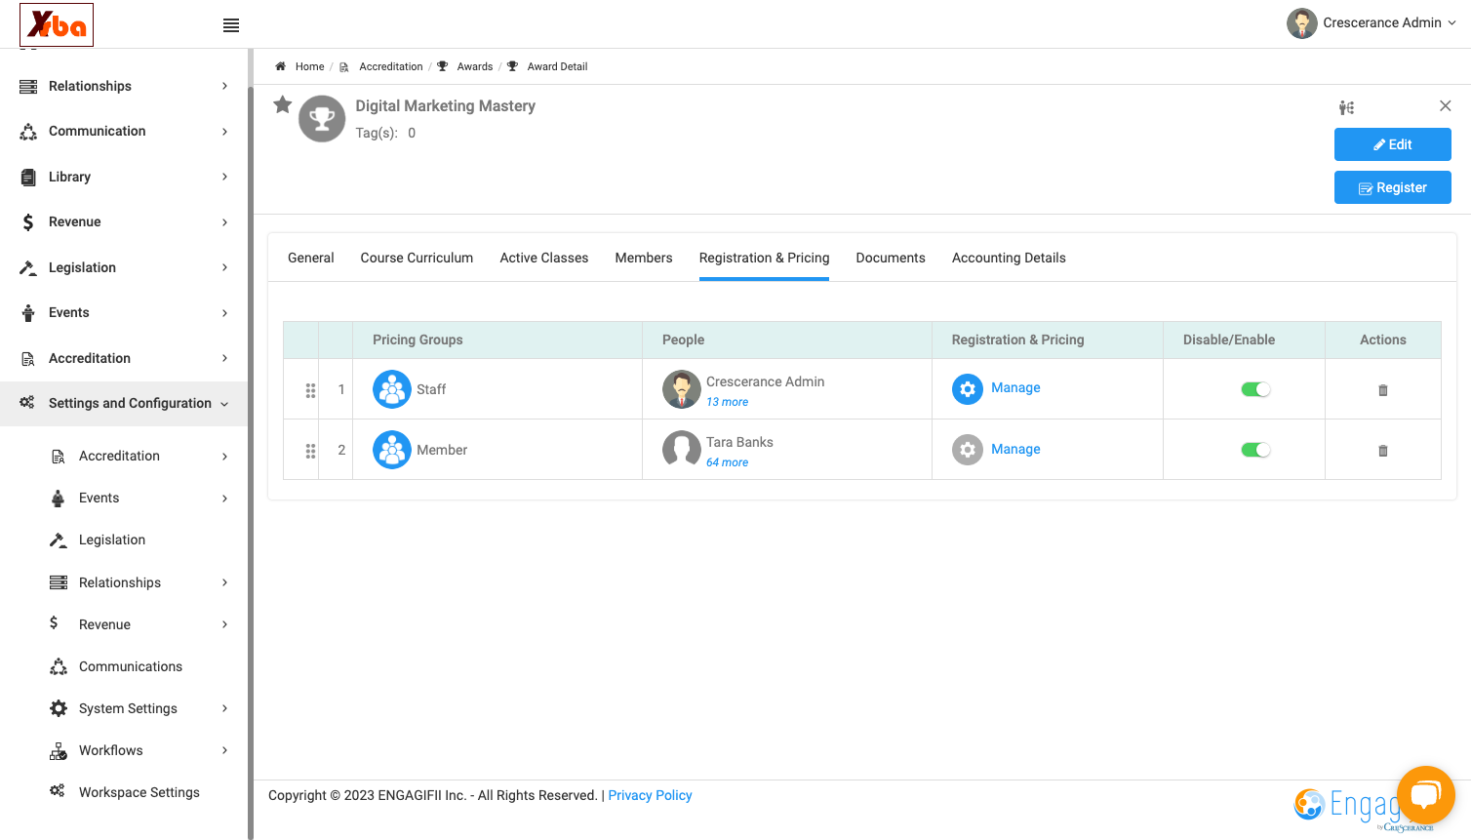Click the Crescerance Admin avatar in Staff row
1471x840 pixels.
(682, 389)
